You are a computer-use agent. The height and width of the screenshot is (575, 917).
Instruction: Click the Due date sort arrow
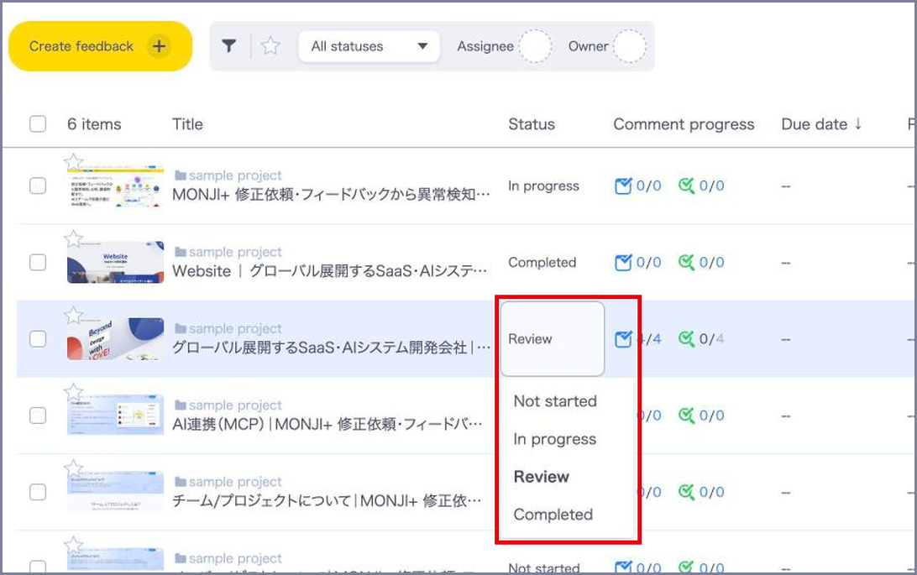(858, 124)
